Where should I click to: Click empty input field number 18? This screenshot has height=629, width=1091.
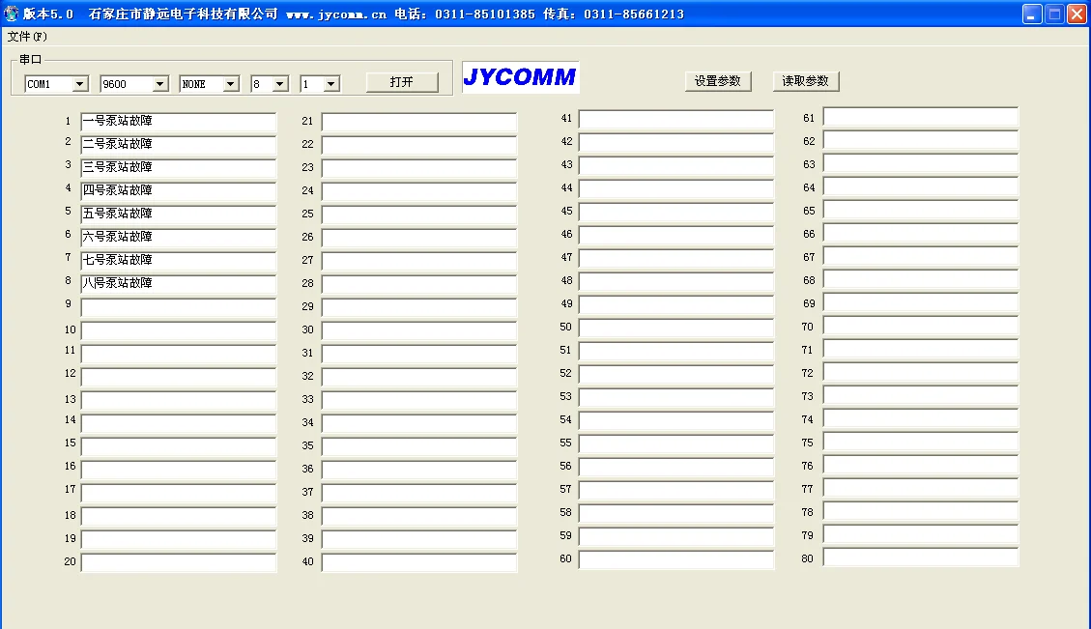pos(178,516)
